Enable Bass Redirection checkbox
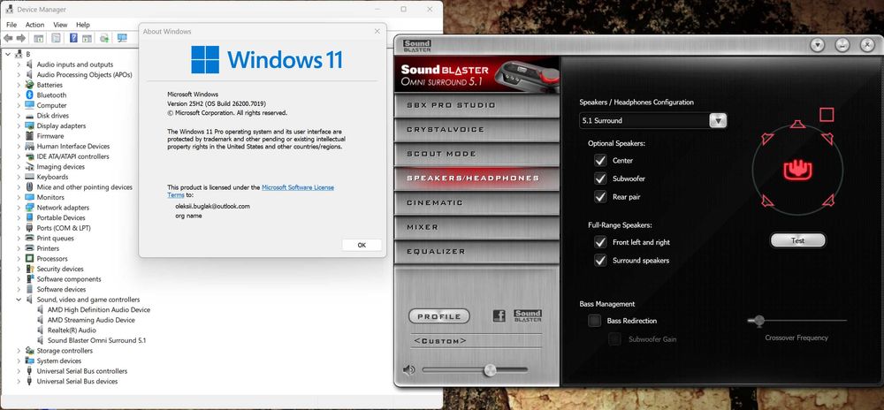Viewport: 884px width, 410px height. point(594,321)
